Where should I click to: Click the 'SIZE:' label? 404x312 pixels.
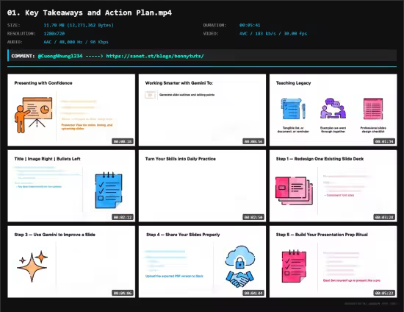click(x=14, y=25)
